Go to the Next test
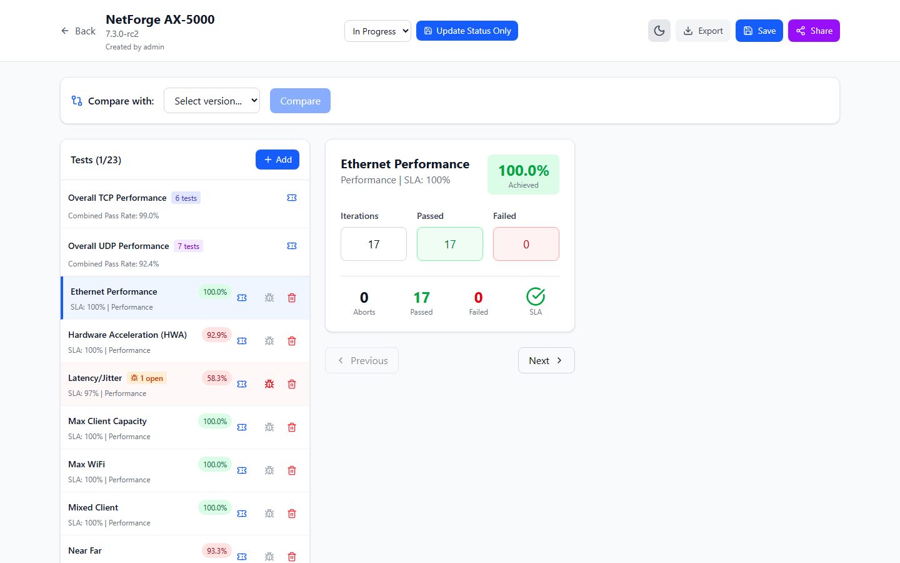Viewport: 900px width, 563px height. 546,360
